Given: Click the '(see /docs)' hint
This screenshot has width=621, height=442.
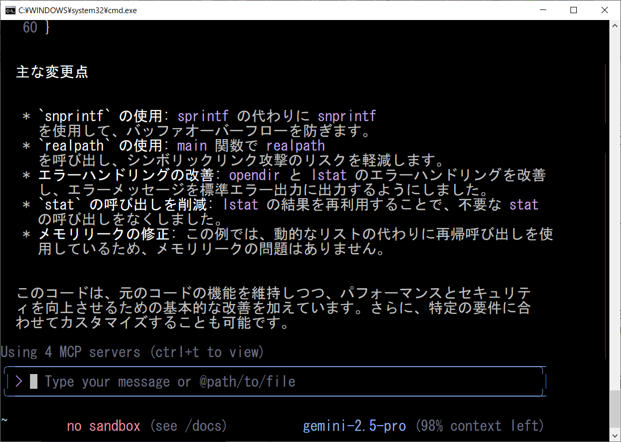Looking at the screenshot, I should click(188, 426).
